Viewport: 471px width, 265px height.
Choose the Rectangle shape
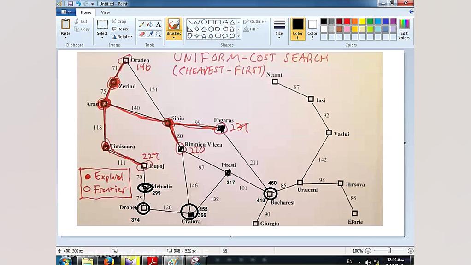point(211,22)
